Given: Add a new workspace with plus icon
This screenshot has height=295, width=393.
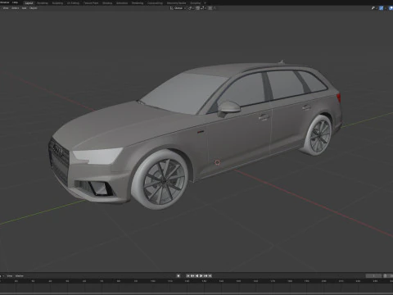Looking at the screenshot, I should (205, 3).
